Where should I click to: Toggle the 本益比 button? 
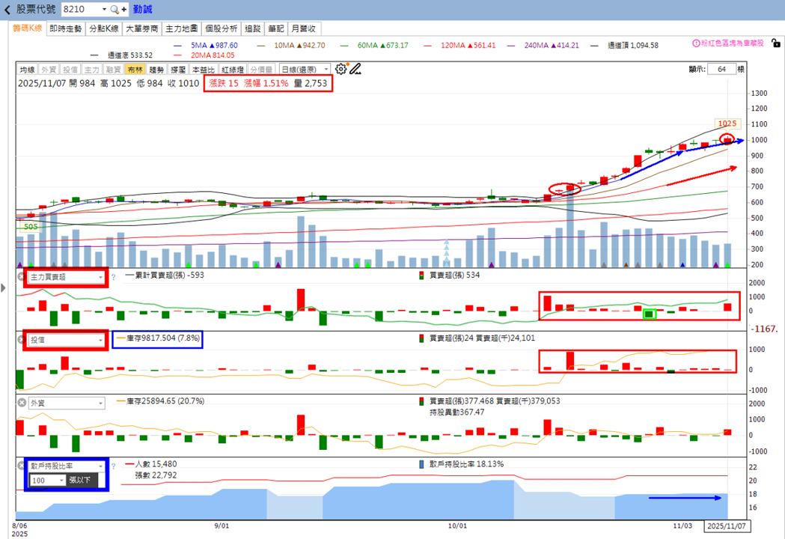click(x=204, y=70)
